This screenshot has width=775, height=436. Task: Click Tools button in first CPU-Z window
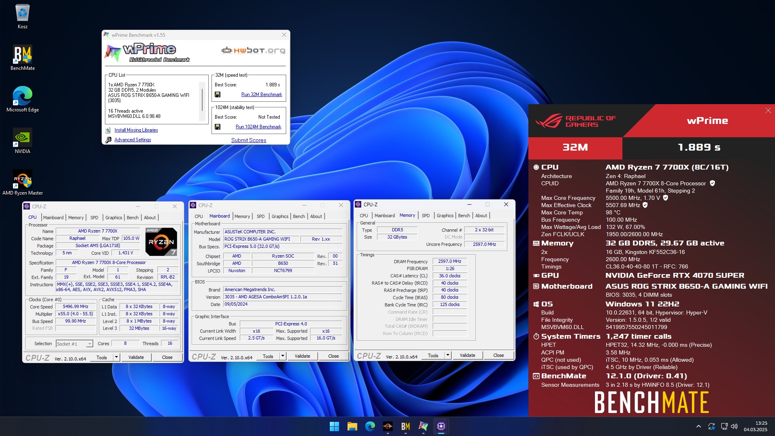[102, 357]
